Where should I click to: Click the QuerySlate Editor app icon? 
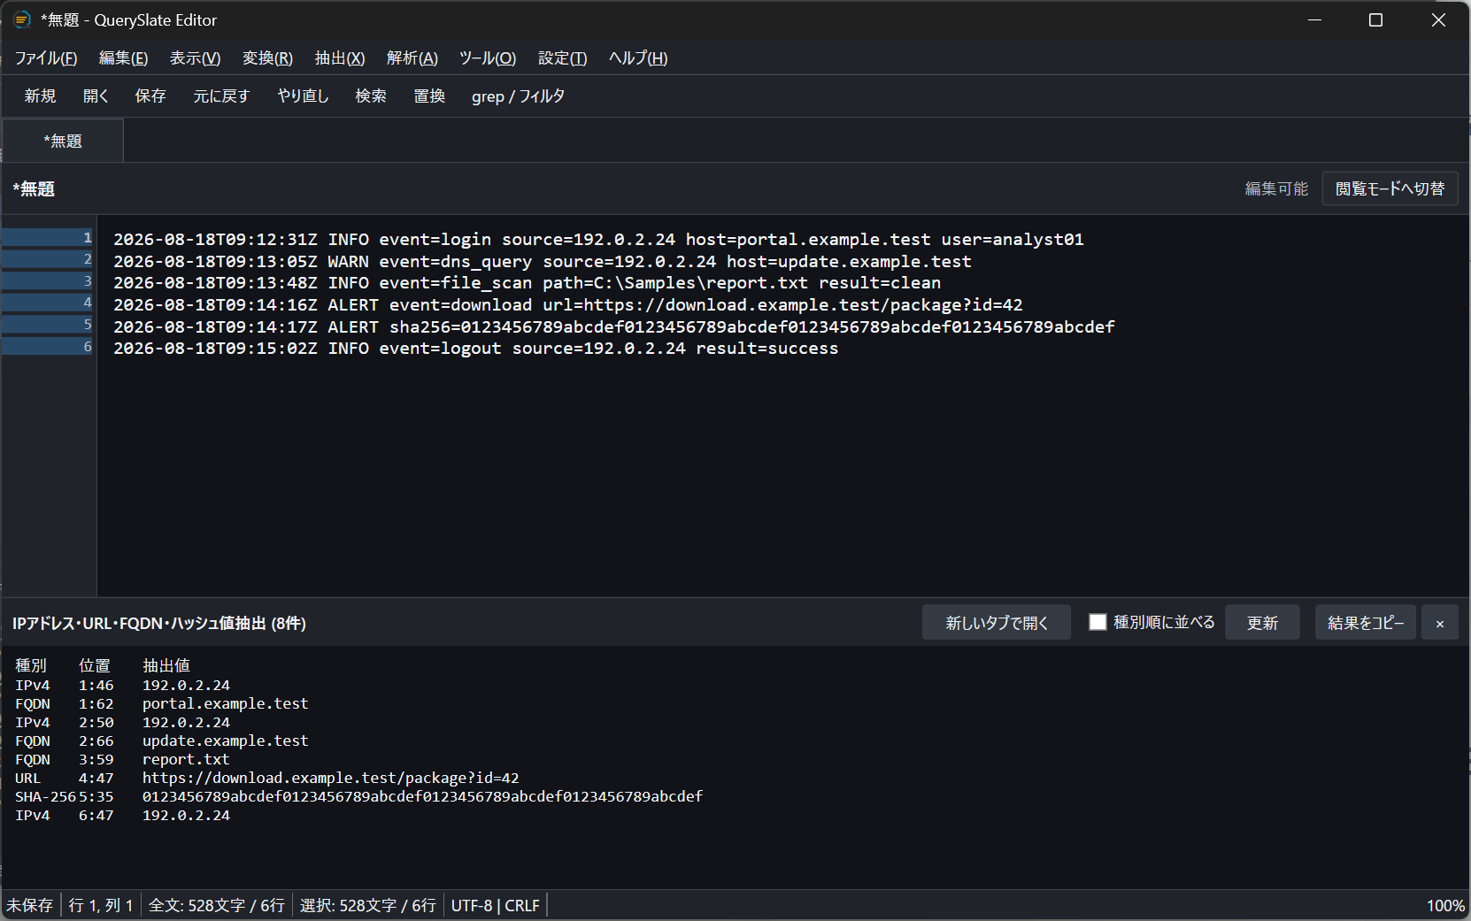[x=22, y=19]
